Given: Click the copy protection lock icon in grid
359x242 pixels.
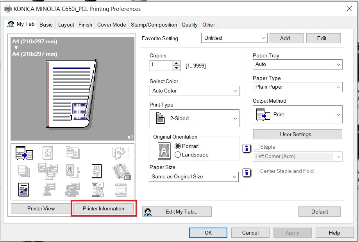Looking at the screenshot, I should click(x=121, y=171).
